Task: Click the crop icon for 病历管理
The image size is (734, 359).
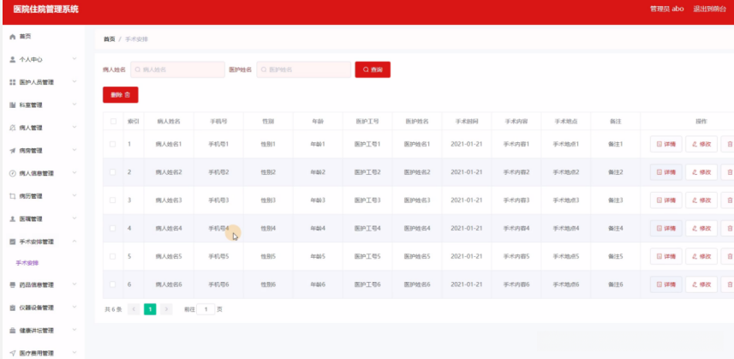Action: 13,196
